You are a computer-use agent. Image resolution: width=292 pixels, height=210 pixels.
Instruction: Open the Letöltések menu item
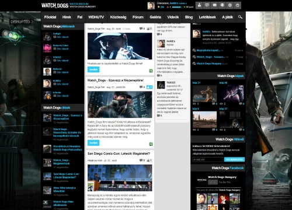coord(207,17)
